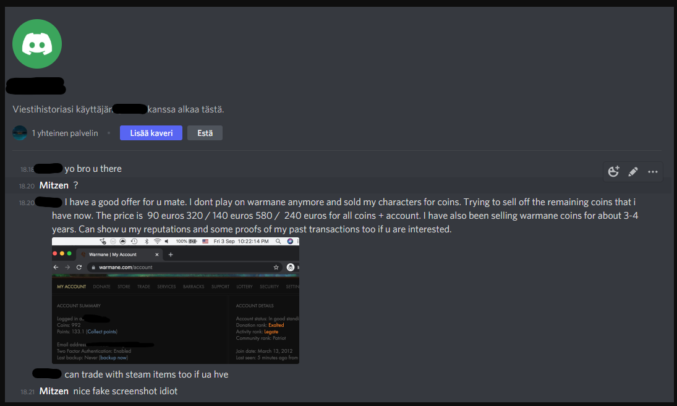The width and height of the screenshot is (677, 406).
Task: Click 'STORE' tab in embedded screenshot
Action: (124, 287)
